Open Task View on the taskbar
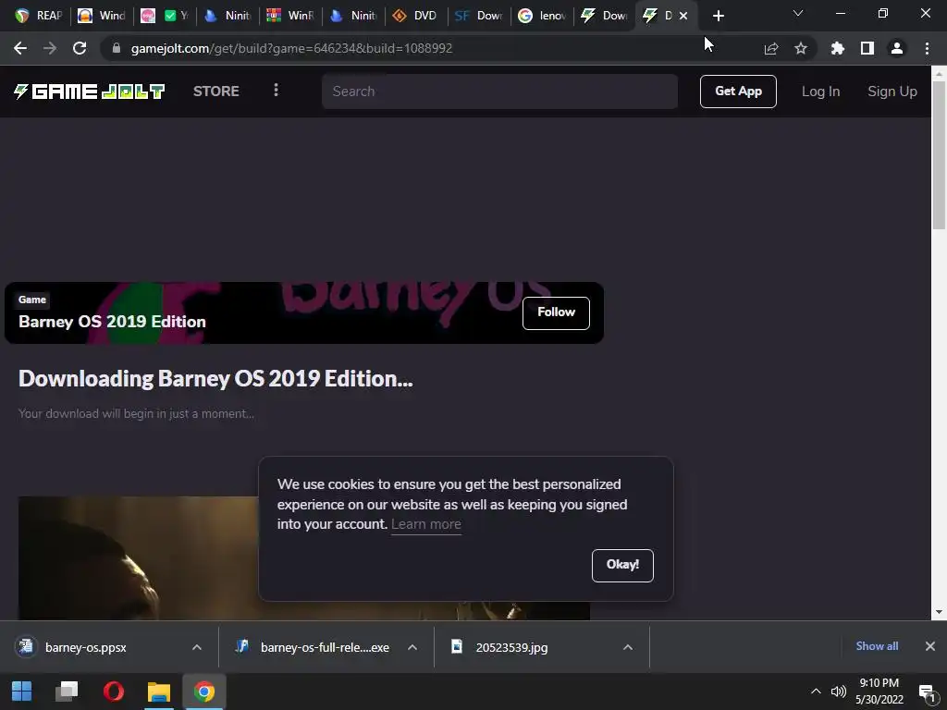Viewport: 947px width, 710px height. coord(67,692)
